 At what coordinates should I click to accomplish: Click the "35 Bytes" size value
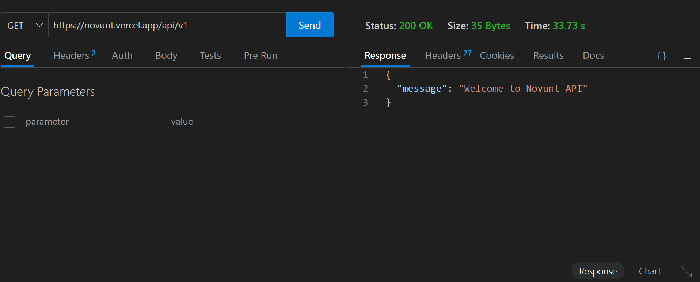(x=491, y=26)
